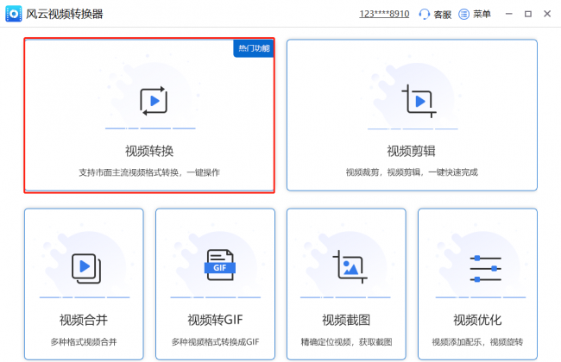The image size is (561, 362).
Task: Click description 视频添加配乐，视频旋转
Action: (x=477, y=342)
